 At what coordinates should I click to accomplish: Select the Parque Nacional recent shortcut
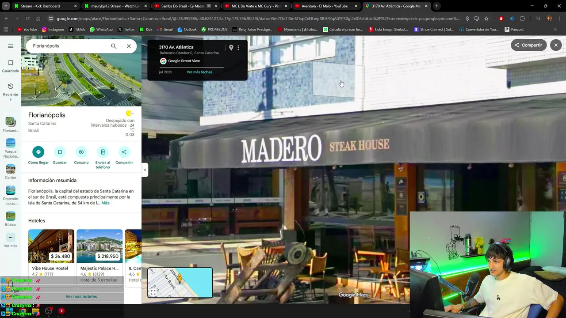11,148
